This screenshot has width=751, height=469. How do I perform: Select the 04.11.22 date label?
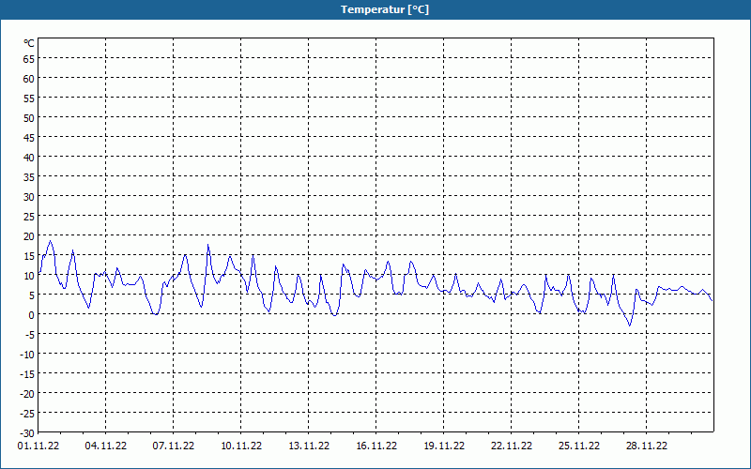pos(106,446)
